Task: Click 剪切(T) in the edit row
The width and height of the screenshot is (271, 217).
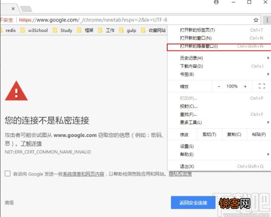Action: (x=209, y=134)
